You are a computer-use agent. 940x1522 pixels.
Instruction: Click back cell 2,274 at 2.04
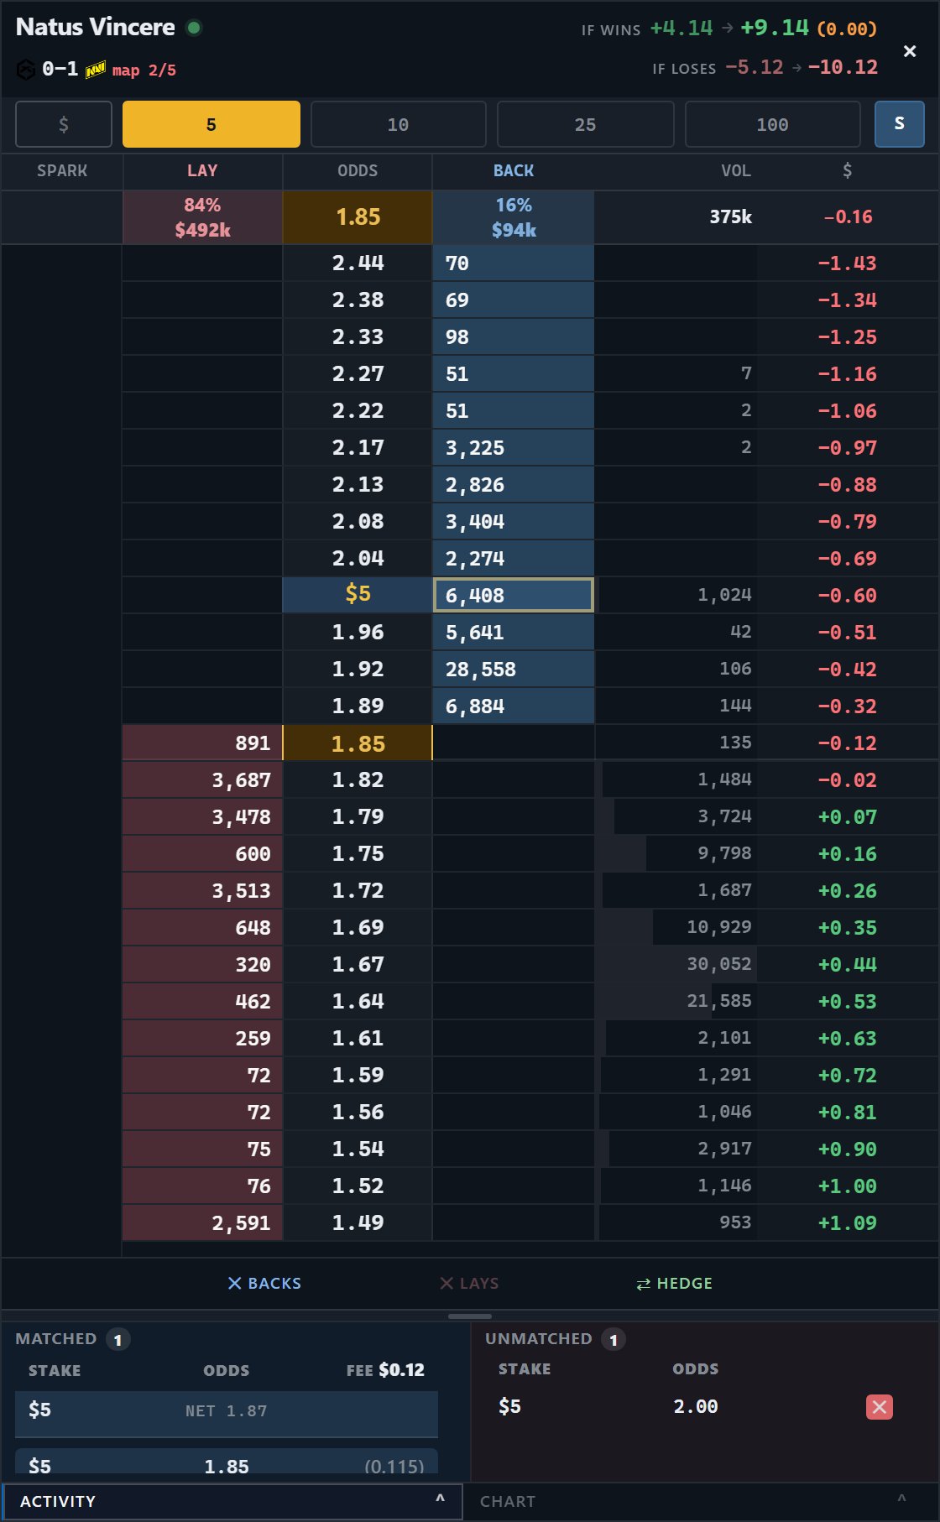click(x=514, y=559)
